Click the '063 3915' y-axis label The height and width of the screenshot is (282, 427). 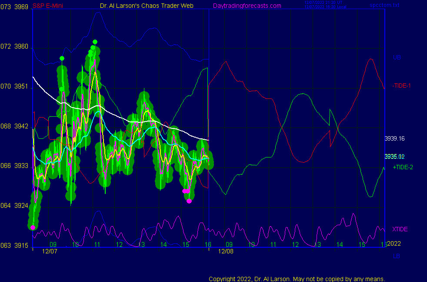tap(14, 245)
